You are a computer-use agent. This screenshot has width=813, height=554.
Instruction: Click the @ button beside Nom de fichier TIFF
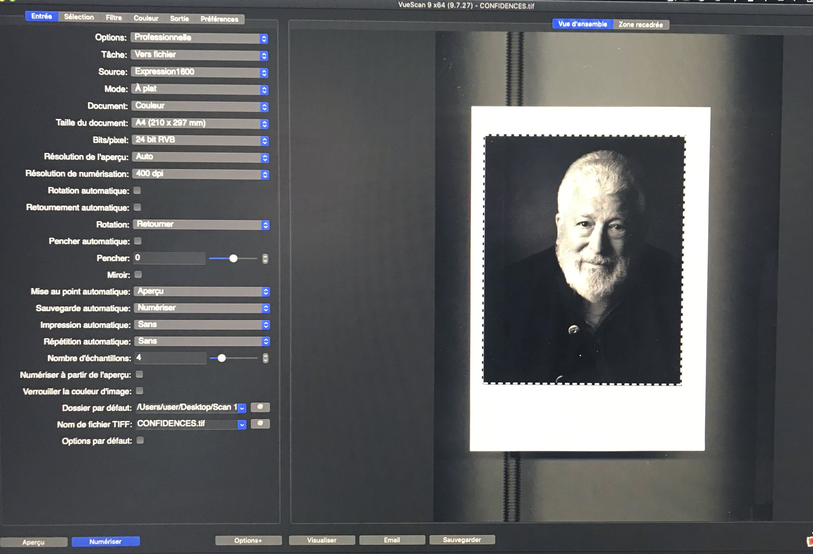point(260,423)
